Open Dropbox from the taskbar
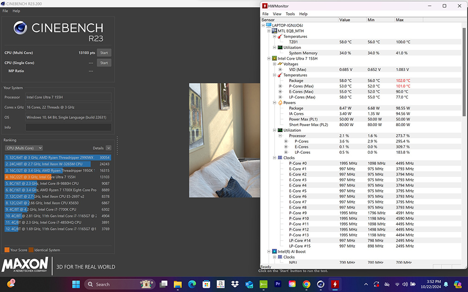The image size is (468, 292). tap(235, 284)
